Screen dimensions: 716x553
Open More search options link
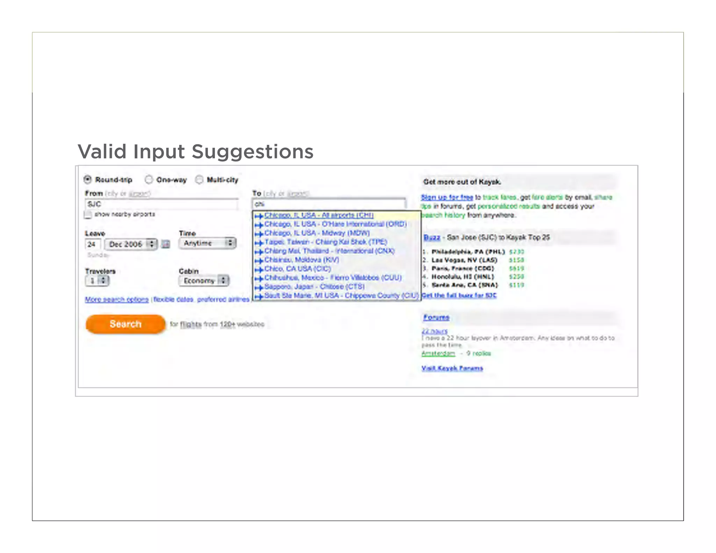click(117, 300)
